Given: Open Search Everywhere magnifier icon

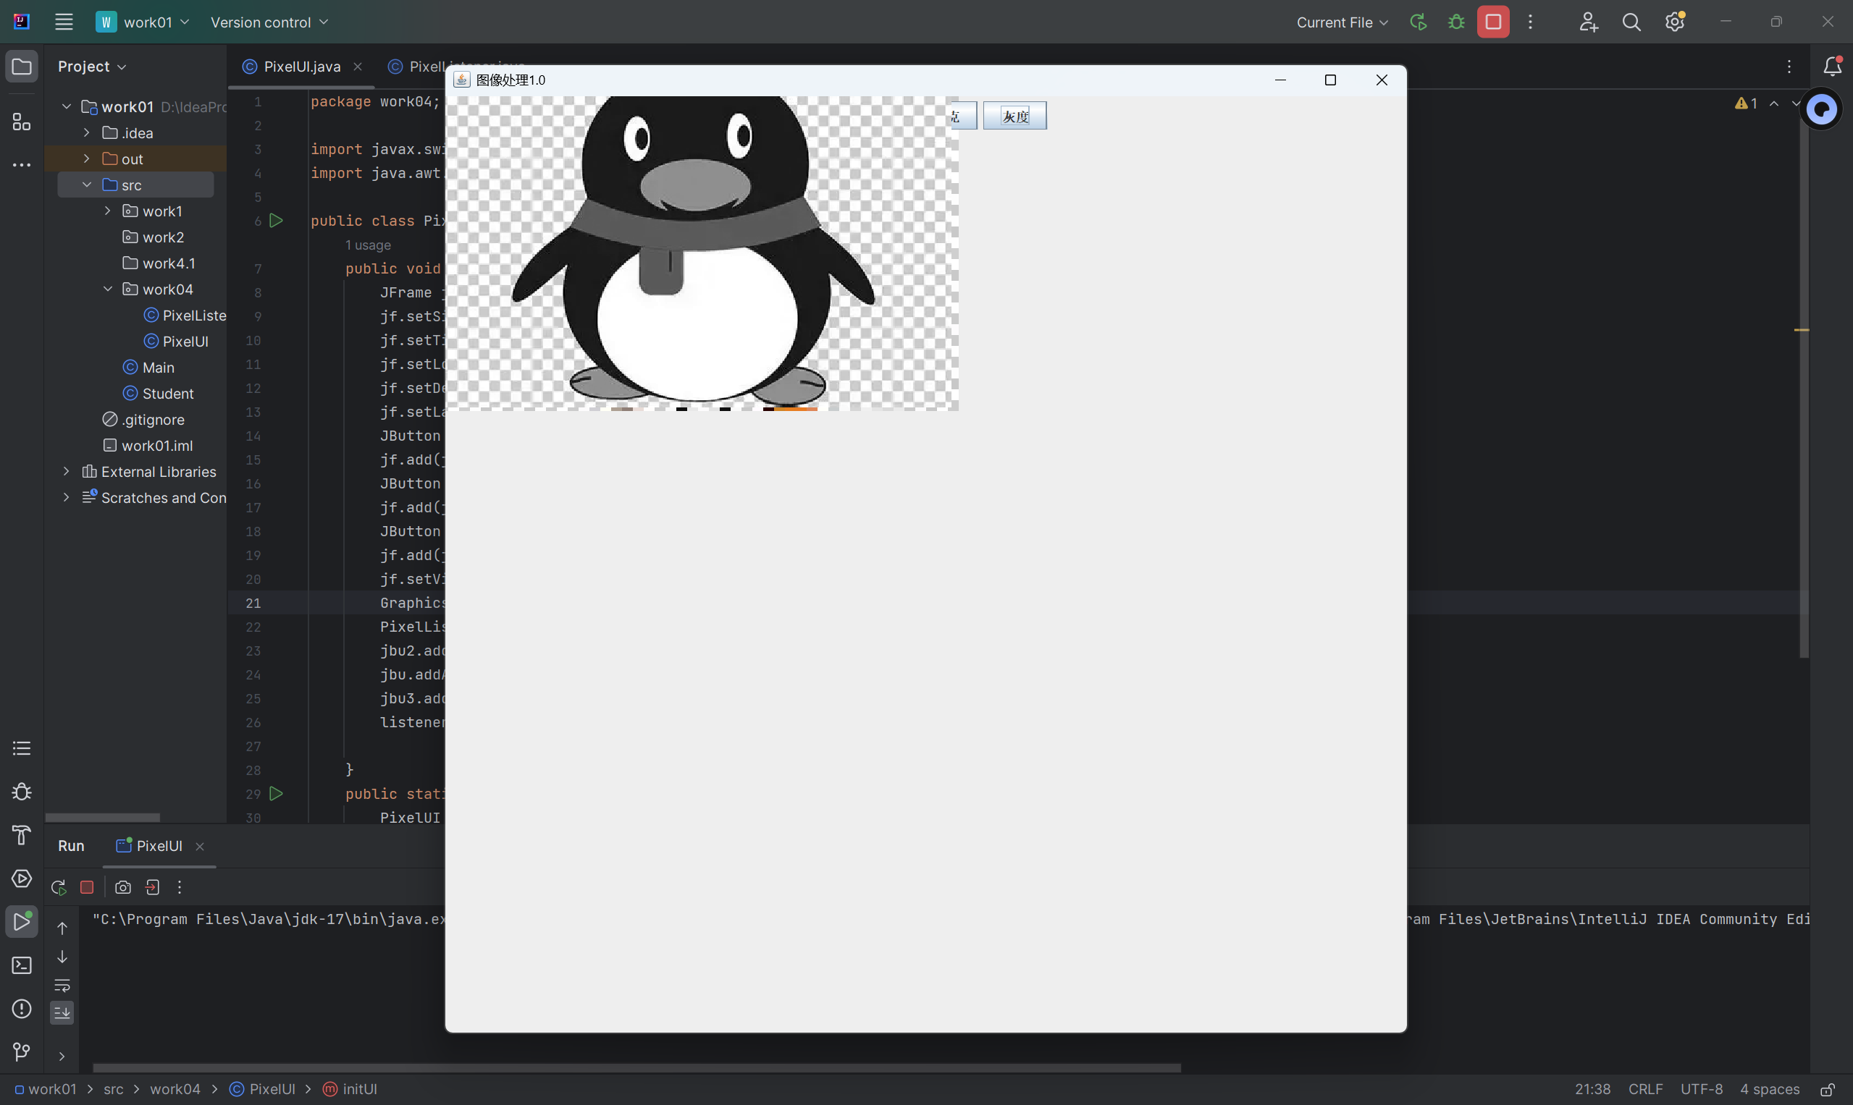Looking at the screenshot, I should [1631, 22].
